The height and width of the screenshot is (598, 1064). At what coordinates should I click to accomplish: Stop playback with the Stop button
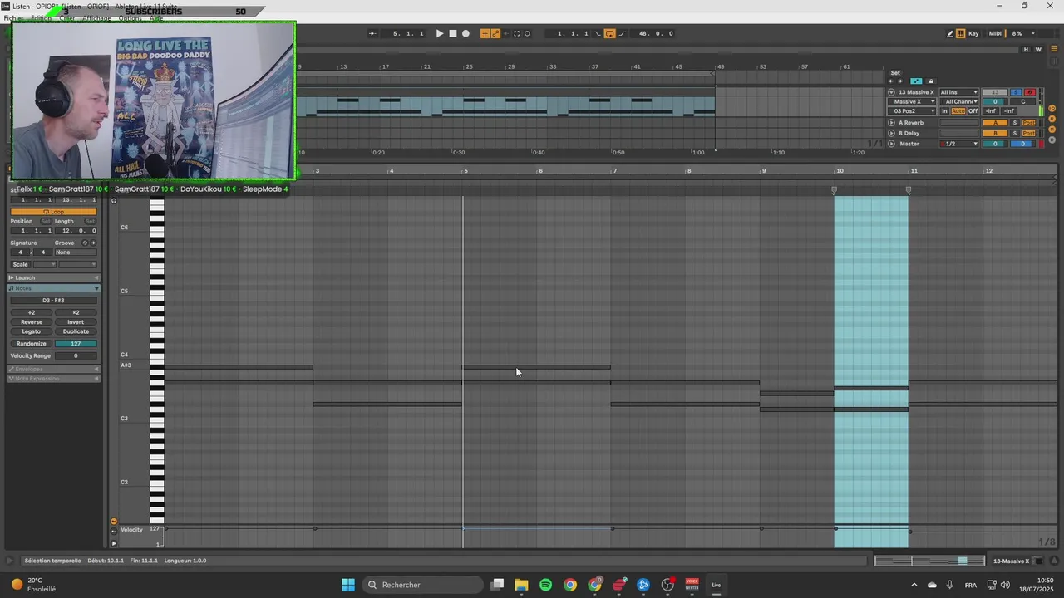click(x=453, y=33)
